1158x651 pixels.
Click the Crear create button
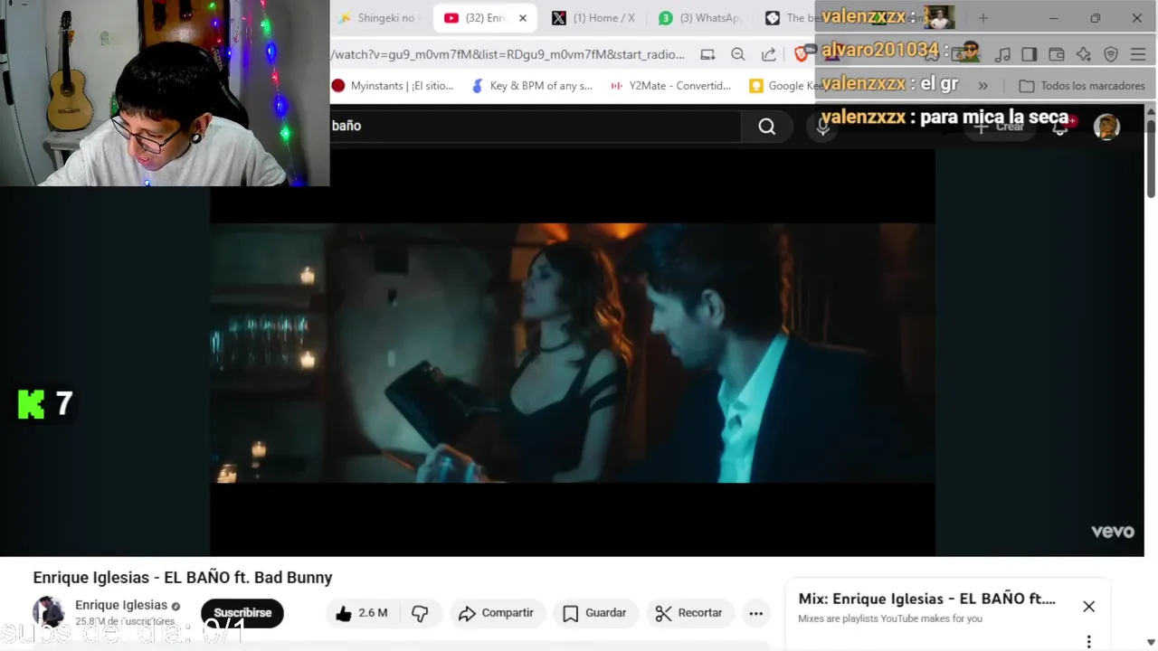coord(1001,127)
